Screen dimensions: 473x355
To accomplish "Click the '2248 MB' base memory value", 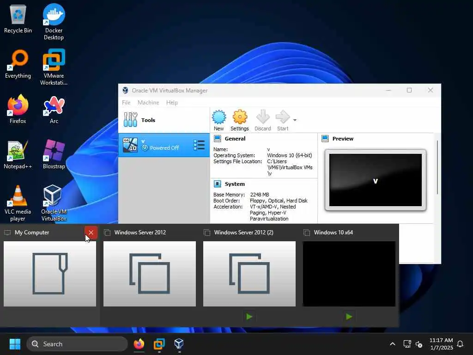I will click(x=260, y=195).
